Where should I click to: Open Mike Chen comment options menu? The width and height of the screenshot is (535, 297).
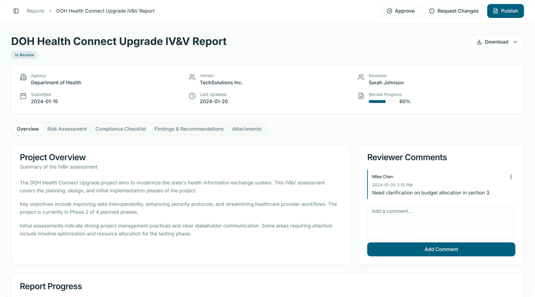point(511,177)
